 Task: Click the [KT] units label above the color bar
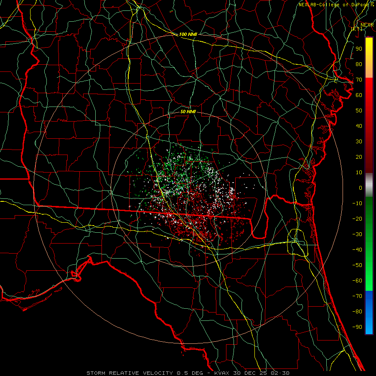pos(357,29)
